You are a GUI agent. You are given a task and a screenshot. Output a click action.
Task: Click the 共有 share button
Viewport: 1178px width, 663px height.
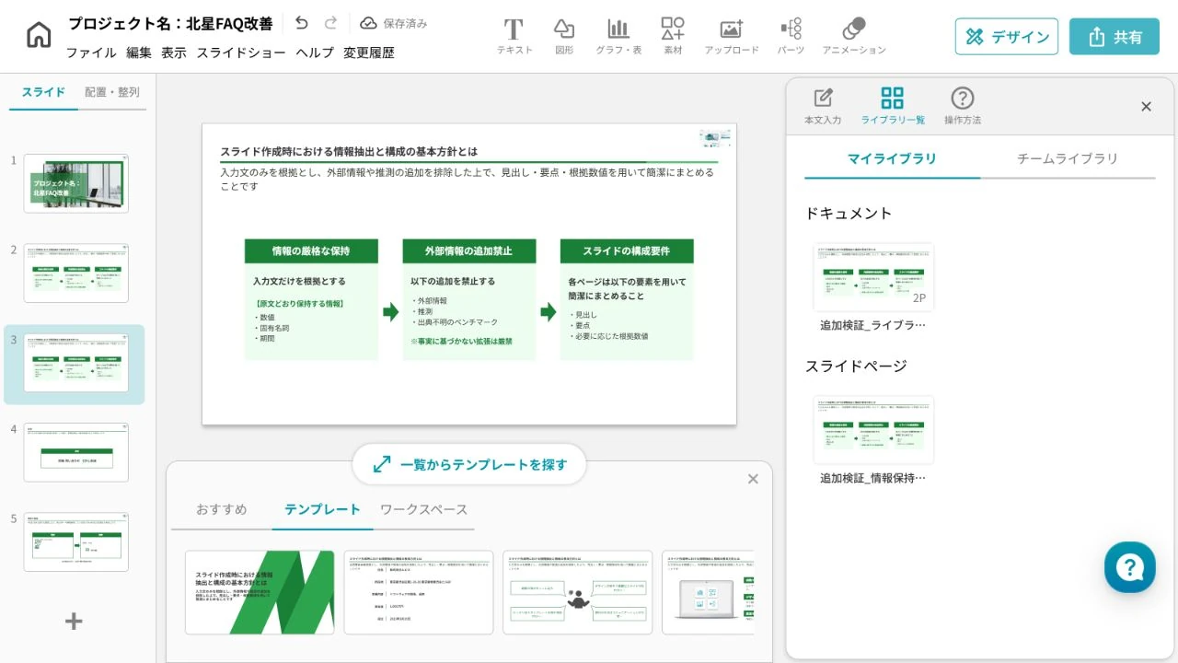coord(1114,37)
